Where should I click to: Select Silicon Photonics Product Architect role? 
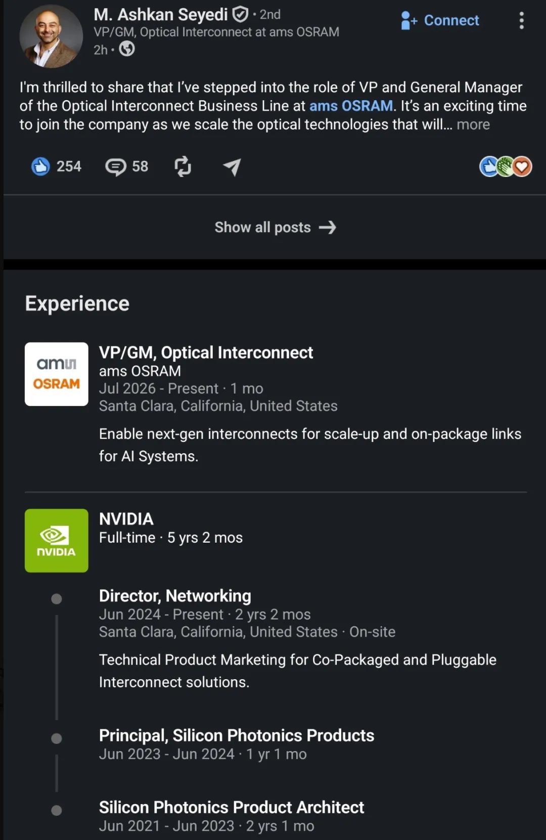pos(232,807)
